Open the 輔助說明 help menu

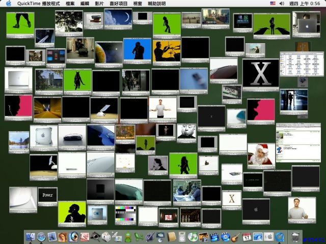(157, 4)
